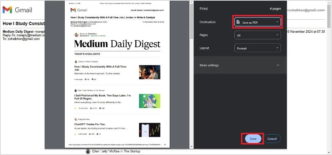This screenshot has width=332, height=155.
Task: Click the study-at-desk article thumbnail
Action: pos(150,72)
